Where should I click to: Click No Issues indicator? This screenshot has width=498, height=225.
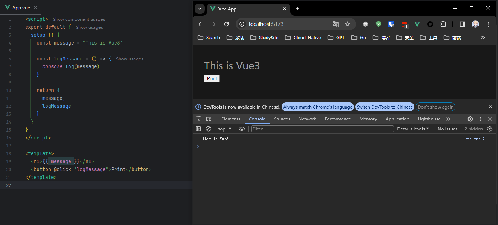(x=447, y=129)
